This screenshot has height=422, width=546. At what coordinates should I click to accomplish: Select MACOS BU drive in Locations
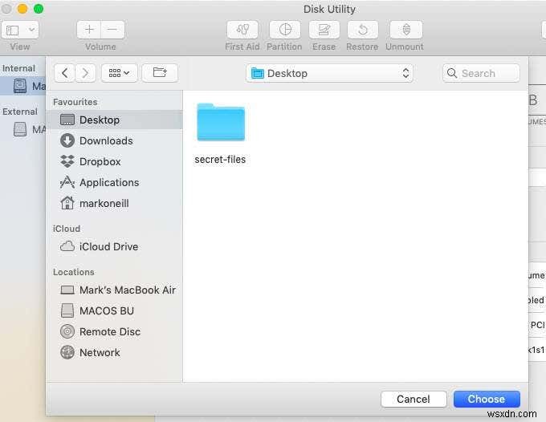pyautogui.click(x=114, y=310)
